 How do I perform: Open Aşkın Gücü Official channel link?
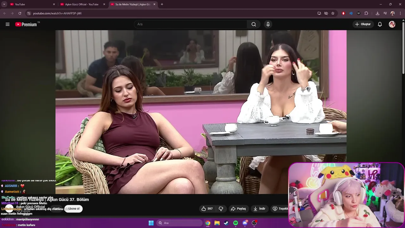click(30, 207)
